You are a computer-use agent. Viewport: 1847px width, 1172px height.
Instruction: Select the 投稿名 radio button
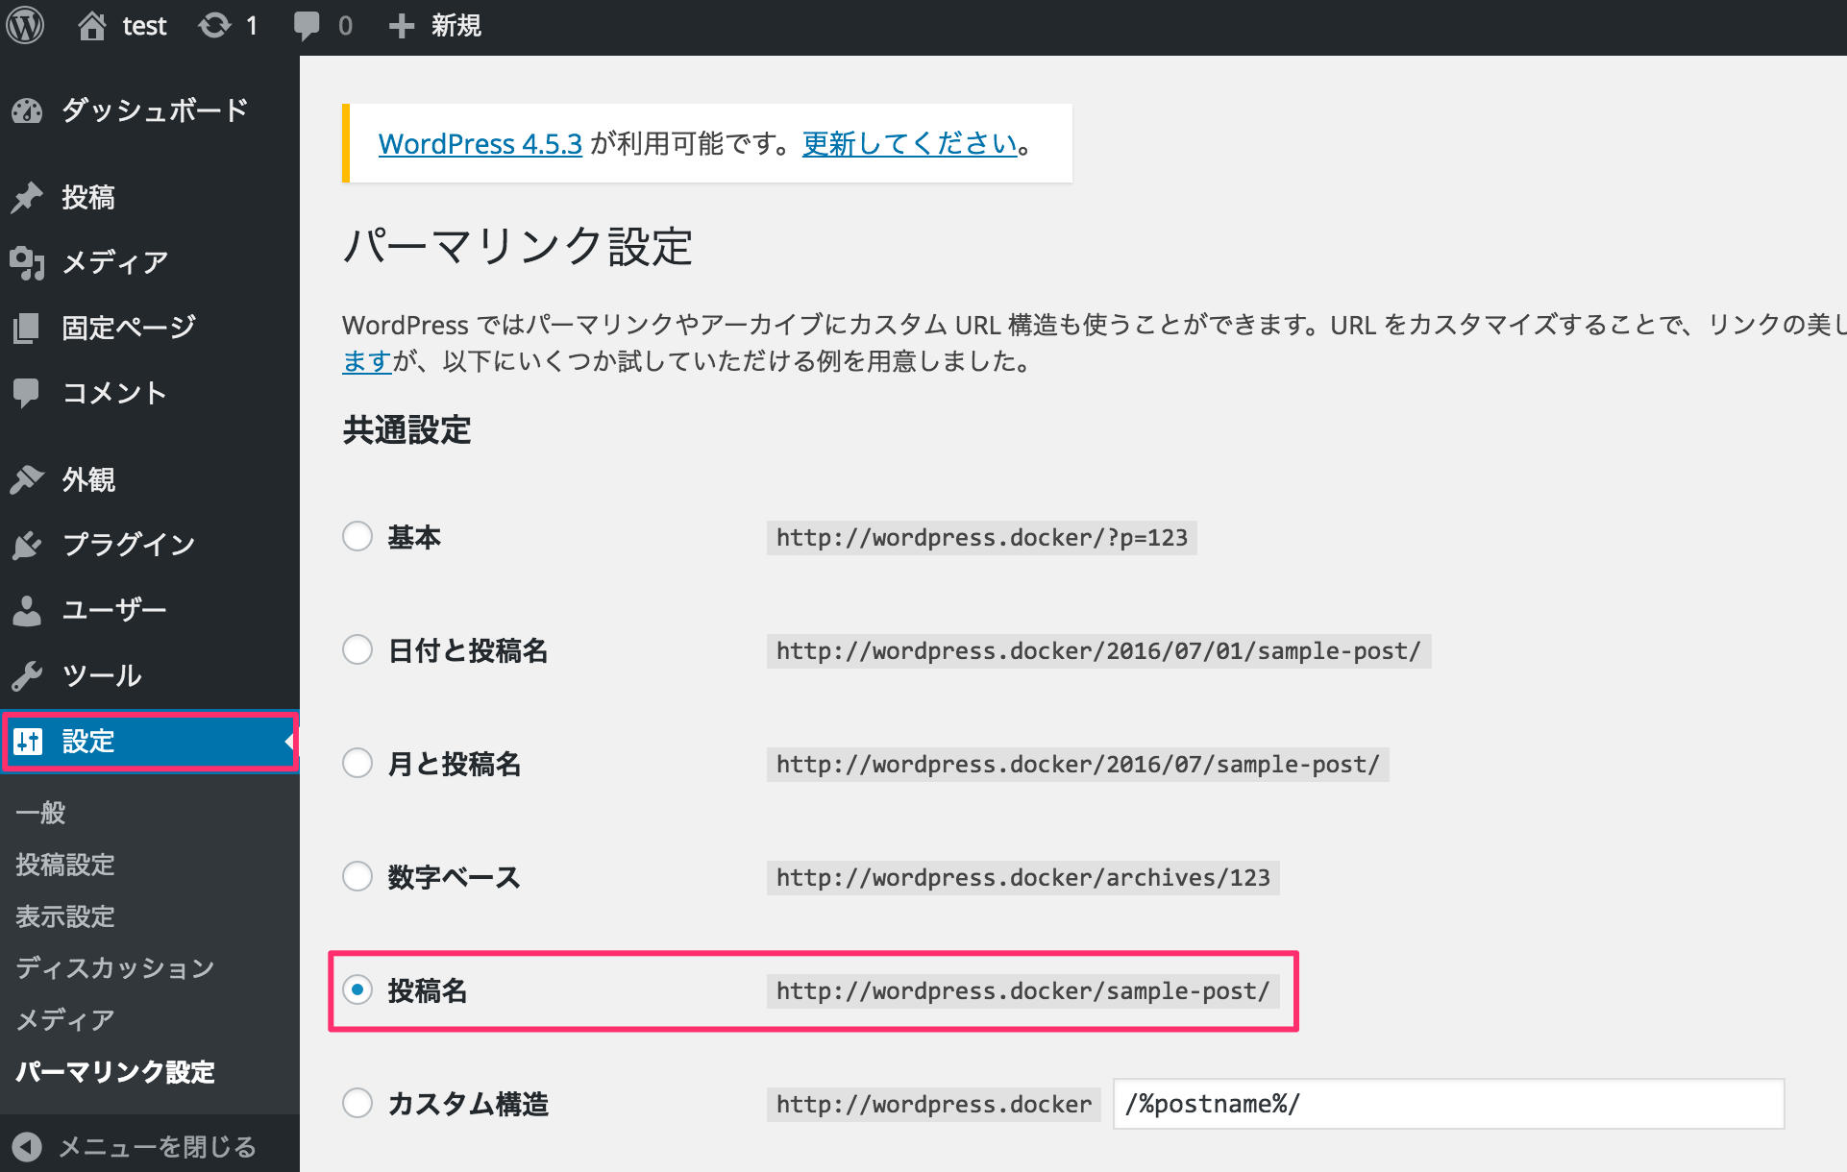[357, 989]
